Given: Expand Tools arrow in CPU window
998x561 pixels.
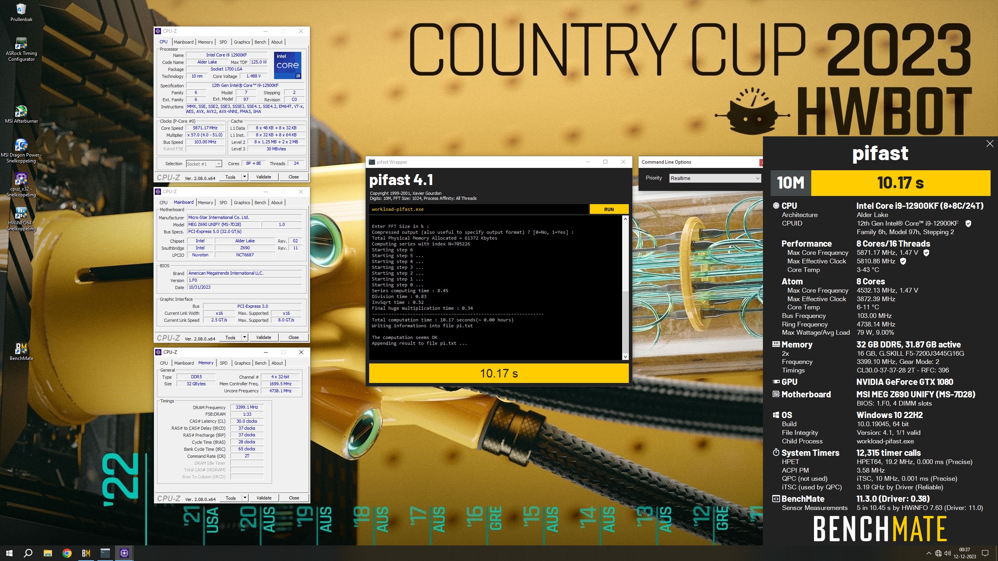Looking at the screenshot, I should pyautogui.click(x=244, y=177).
